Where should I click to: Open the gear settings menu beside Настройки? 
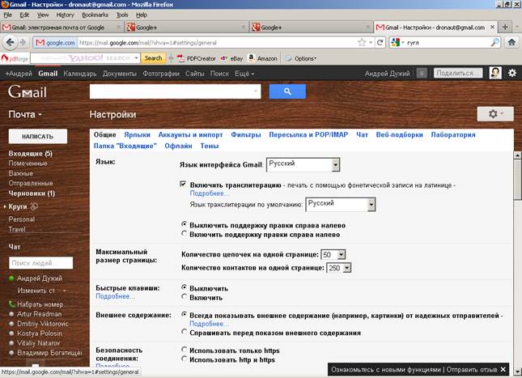[495, 114]
